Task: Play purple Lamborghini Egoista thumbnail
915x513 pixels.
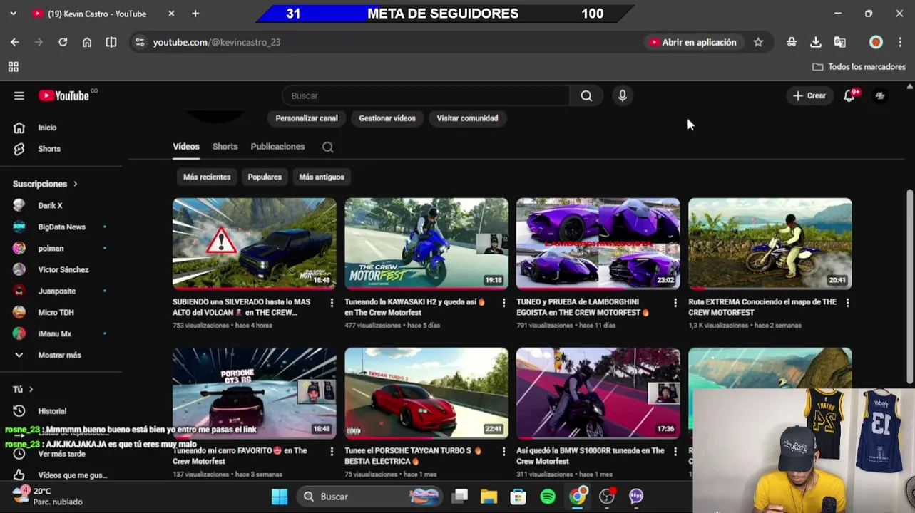Action: (x=598, y=244)
